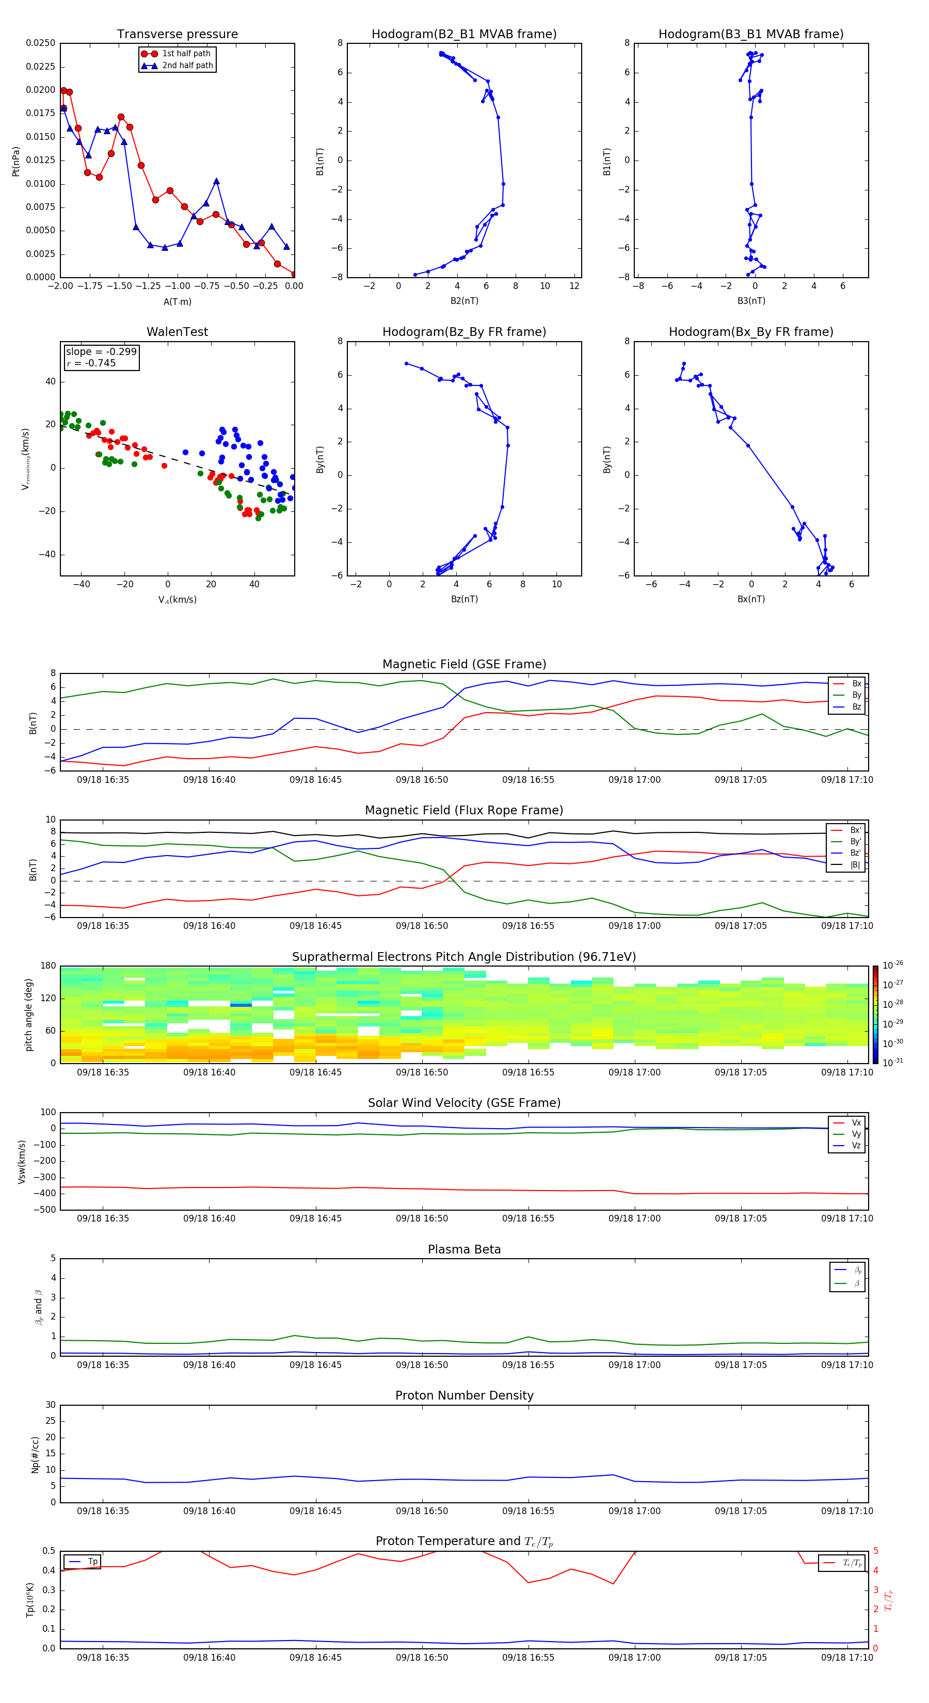
Task: Click '09/18 16:35' tick under Proton Temperature plot
Action: click(103, 1658)
